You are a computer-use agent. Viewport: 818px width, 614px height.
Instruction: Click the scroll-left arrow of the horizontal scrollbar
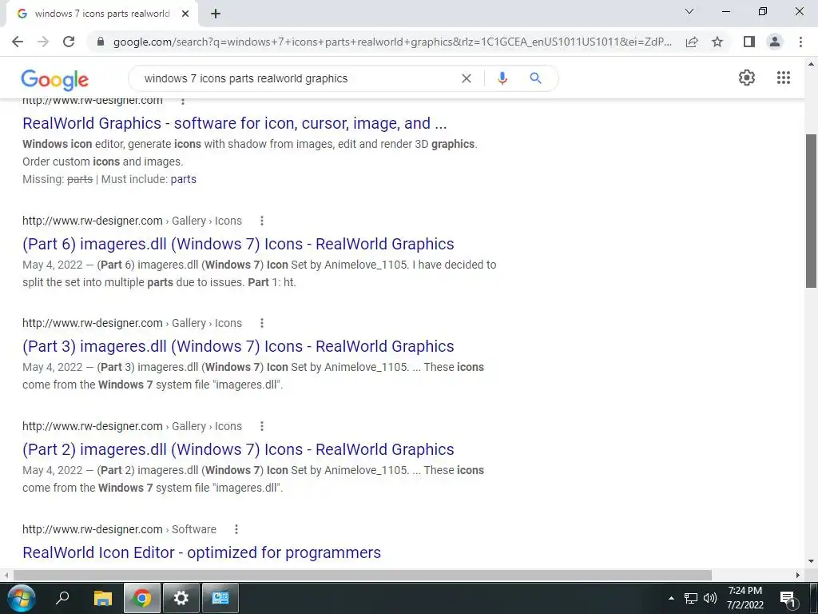click(x=6, y=575)
